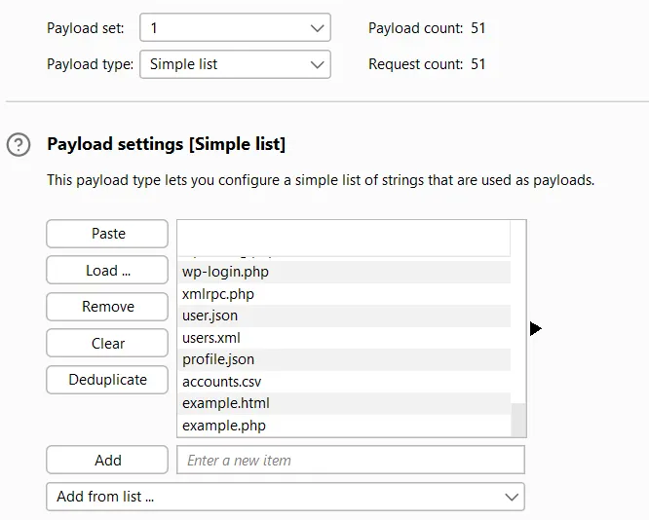The image size is (649, 520).
Task: Pick example.html from the list
Action: [x=226, y=403]
